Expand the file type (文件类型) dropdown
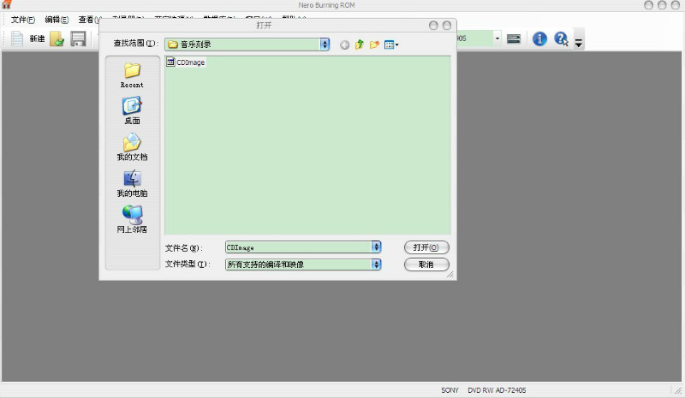This screenshot has height=398, width=685. point(376,264)
